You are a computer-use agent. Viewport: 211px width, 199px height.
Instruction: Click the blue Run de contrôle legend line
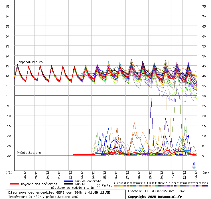69,181
